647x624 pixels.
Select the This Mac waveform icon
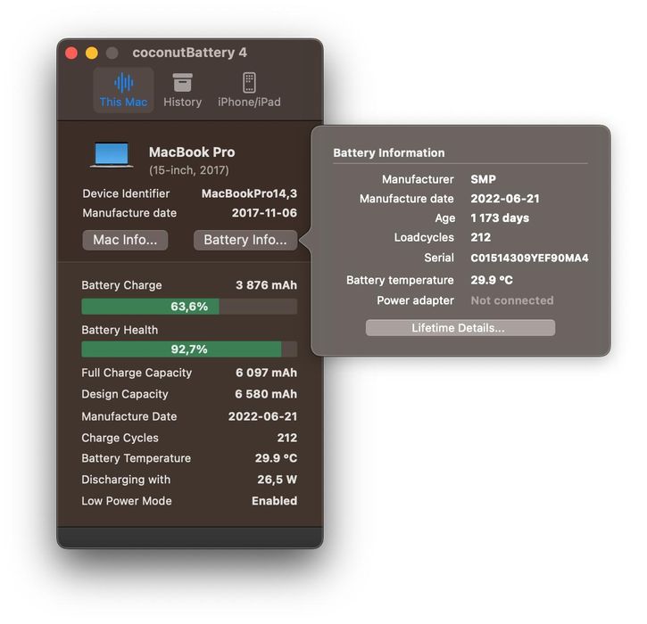pos(123,83)
